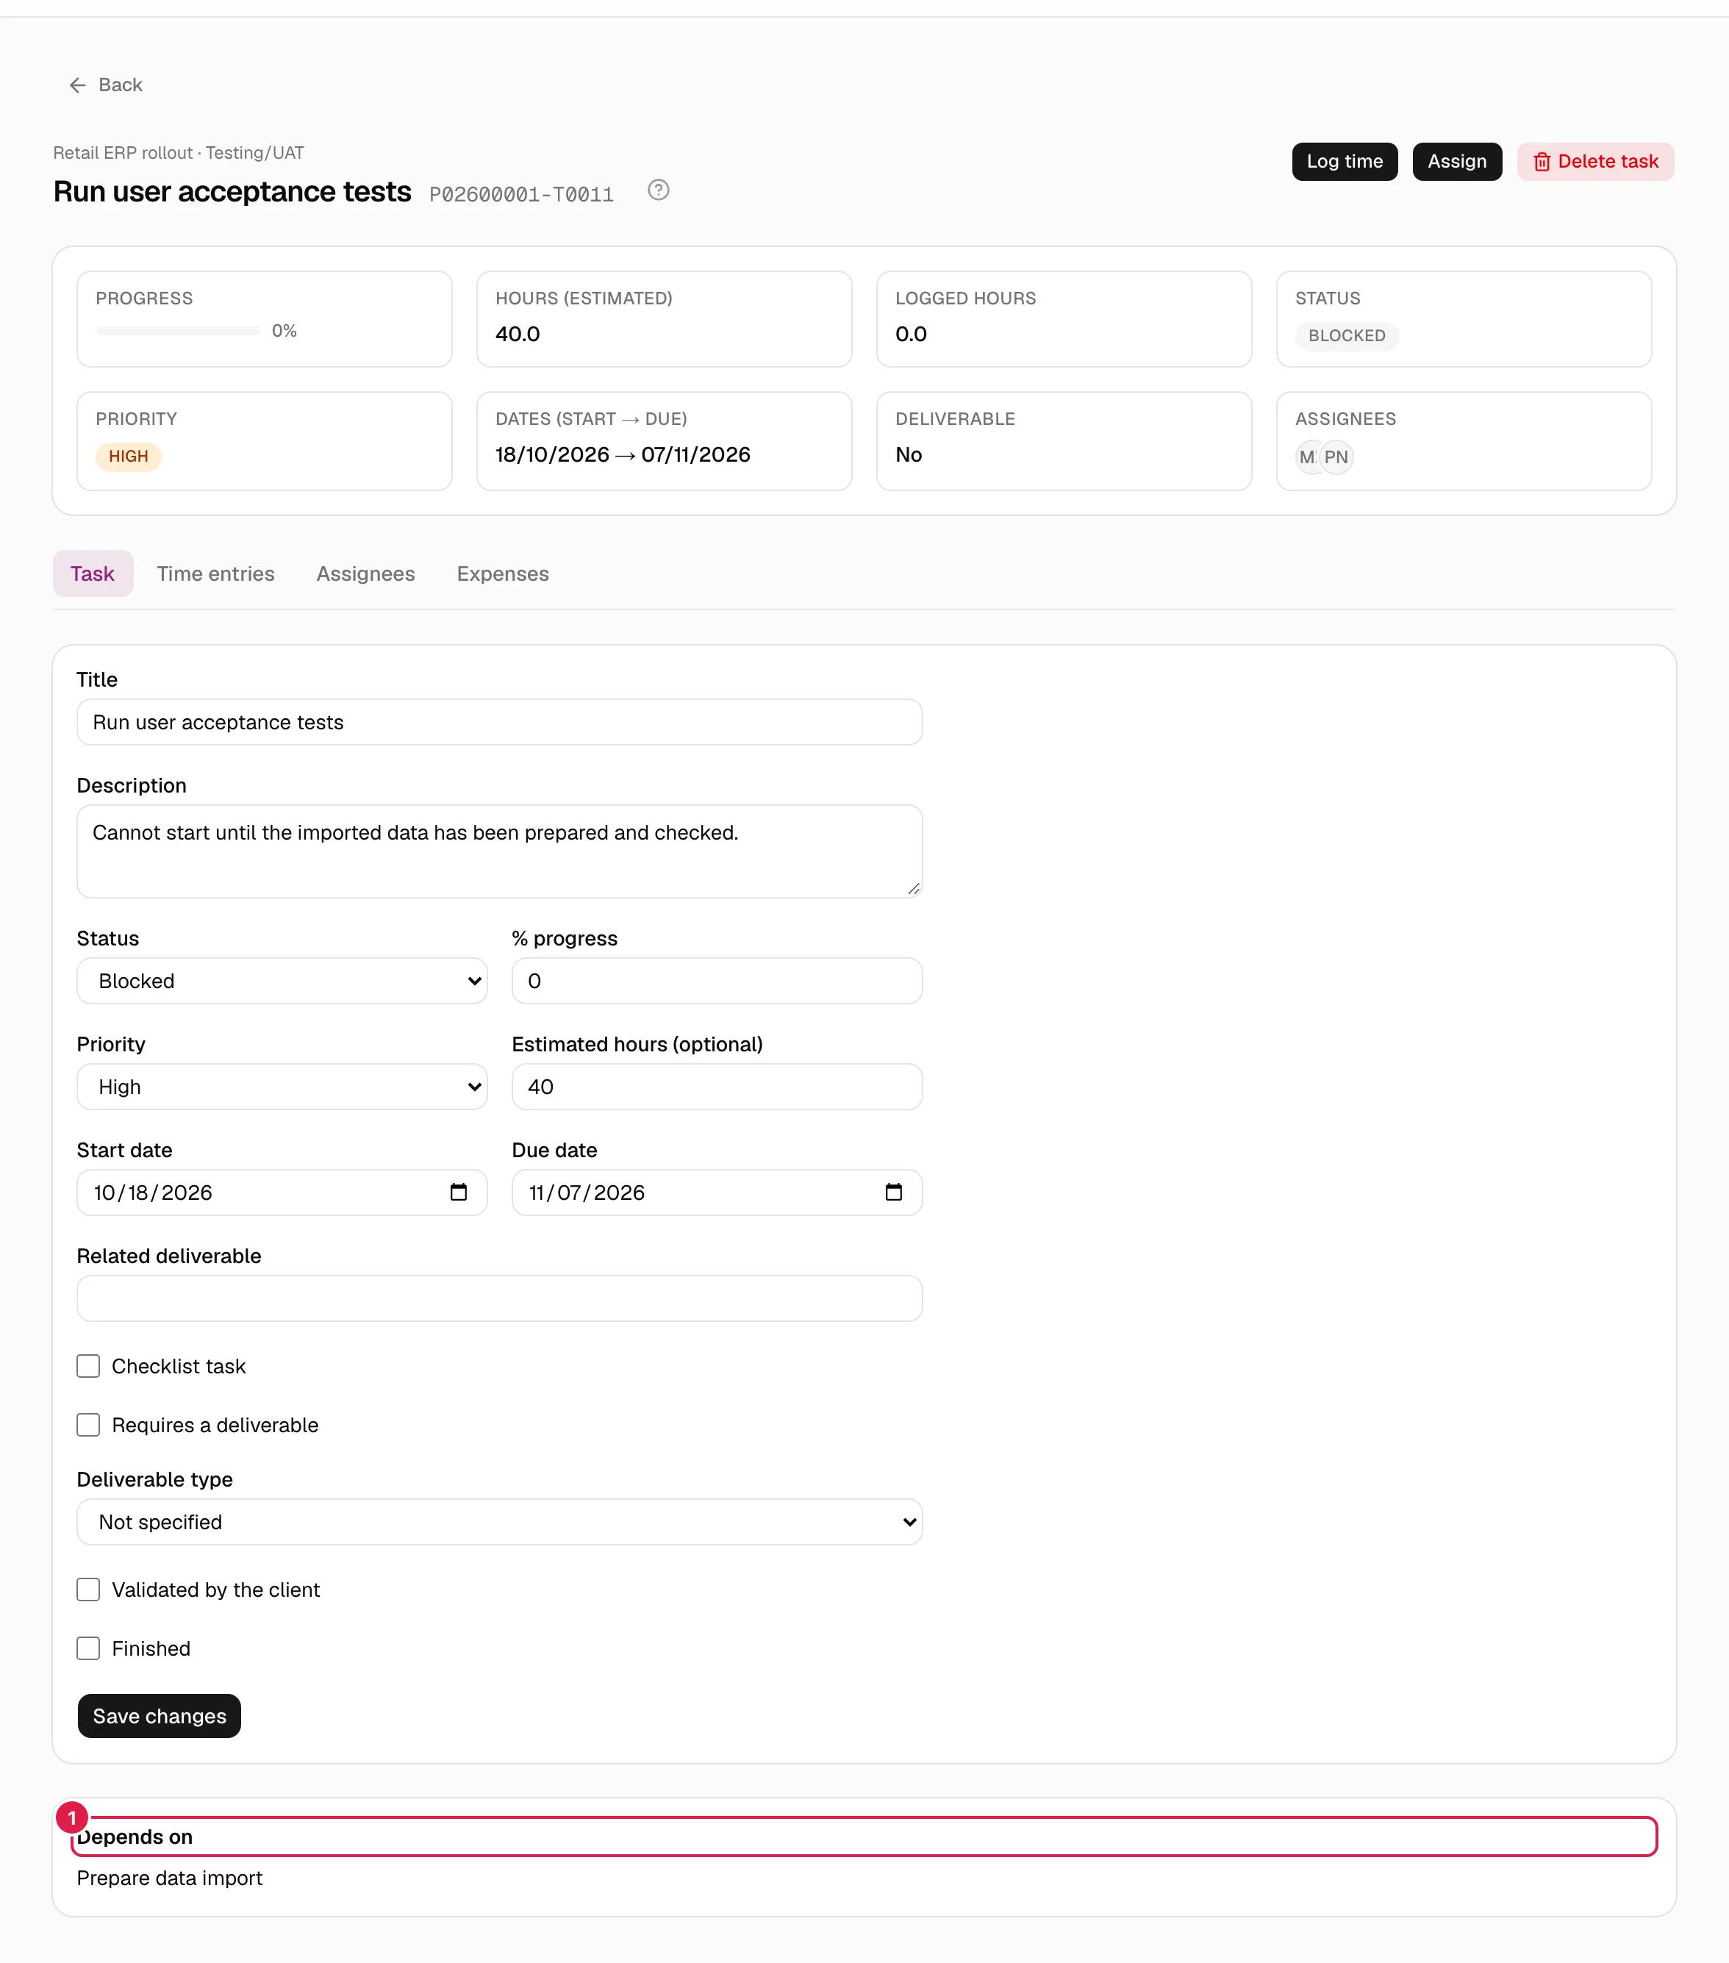Click the progress bar in Progress card
This screenshot has height=1963, width=1729.
click(178, 332)
